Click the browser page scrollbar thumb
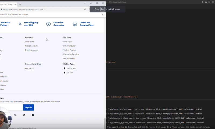215x129 pixels. click(x=105, y=123)
